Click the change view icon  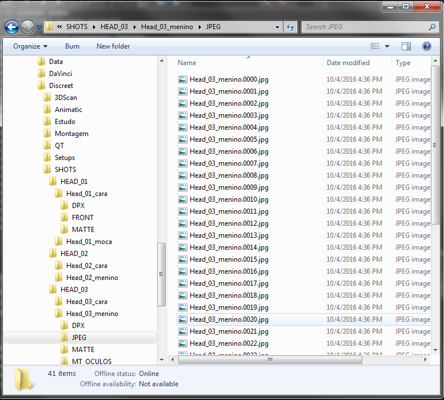pyautogui.click(x=375, y=46)
